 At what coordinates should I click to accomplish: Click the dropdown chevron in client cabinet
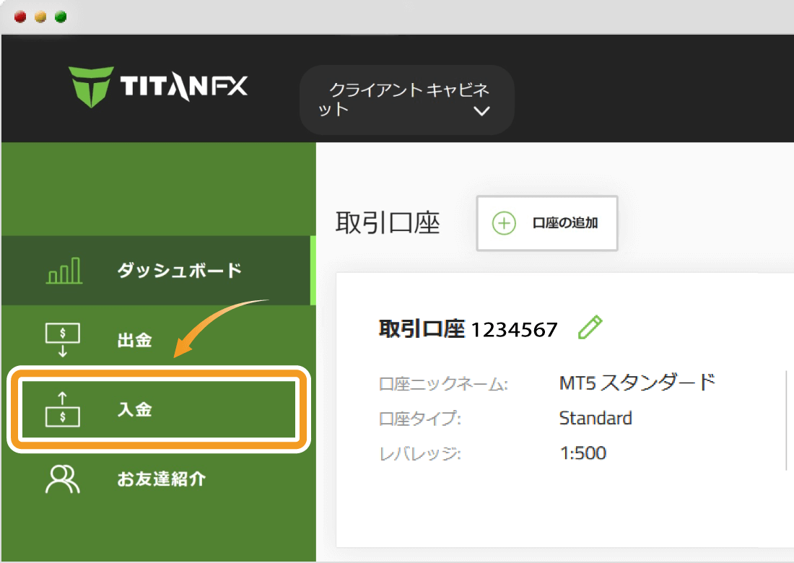click(x=481, y=111)
